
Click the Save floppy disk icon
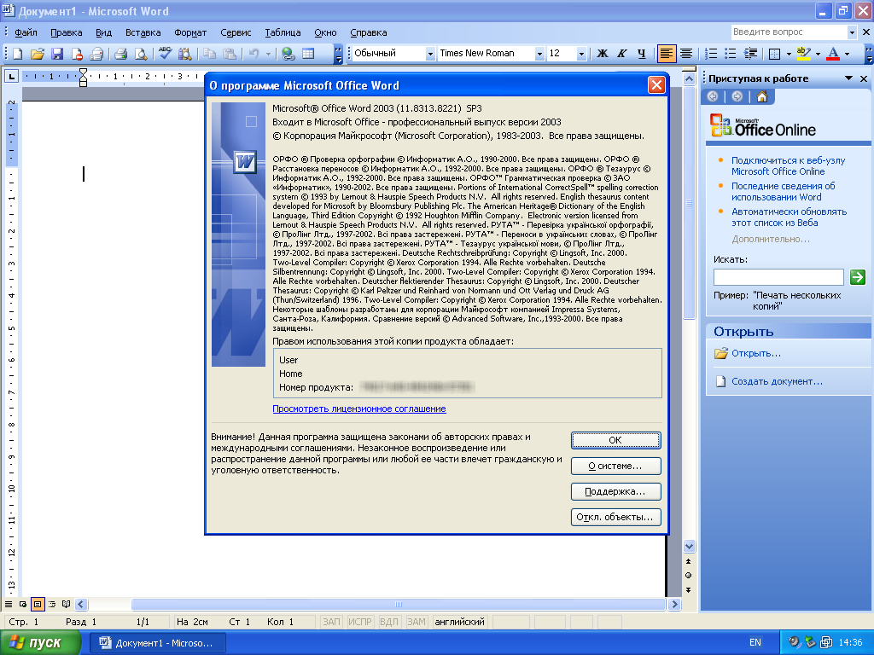57,54
